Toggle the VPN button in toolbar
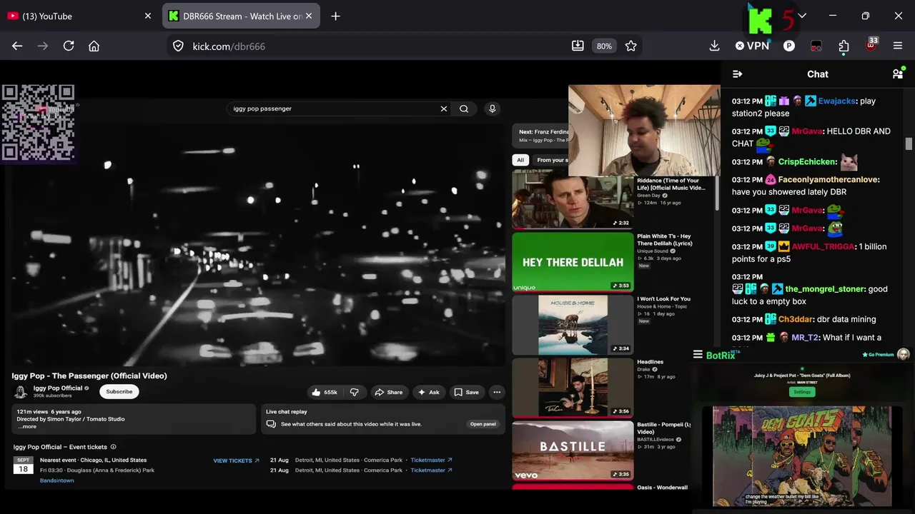The width and height of the screenshot is (915, 514). tap(752, 46)
